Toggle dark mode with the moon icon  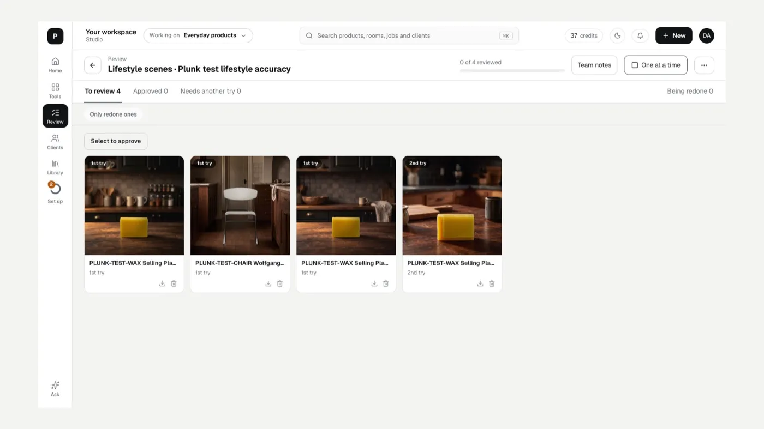coord(617,35)
